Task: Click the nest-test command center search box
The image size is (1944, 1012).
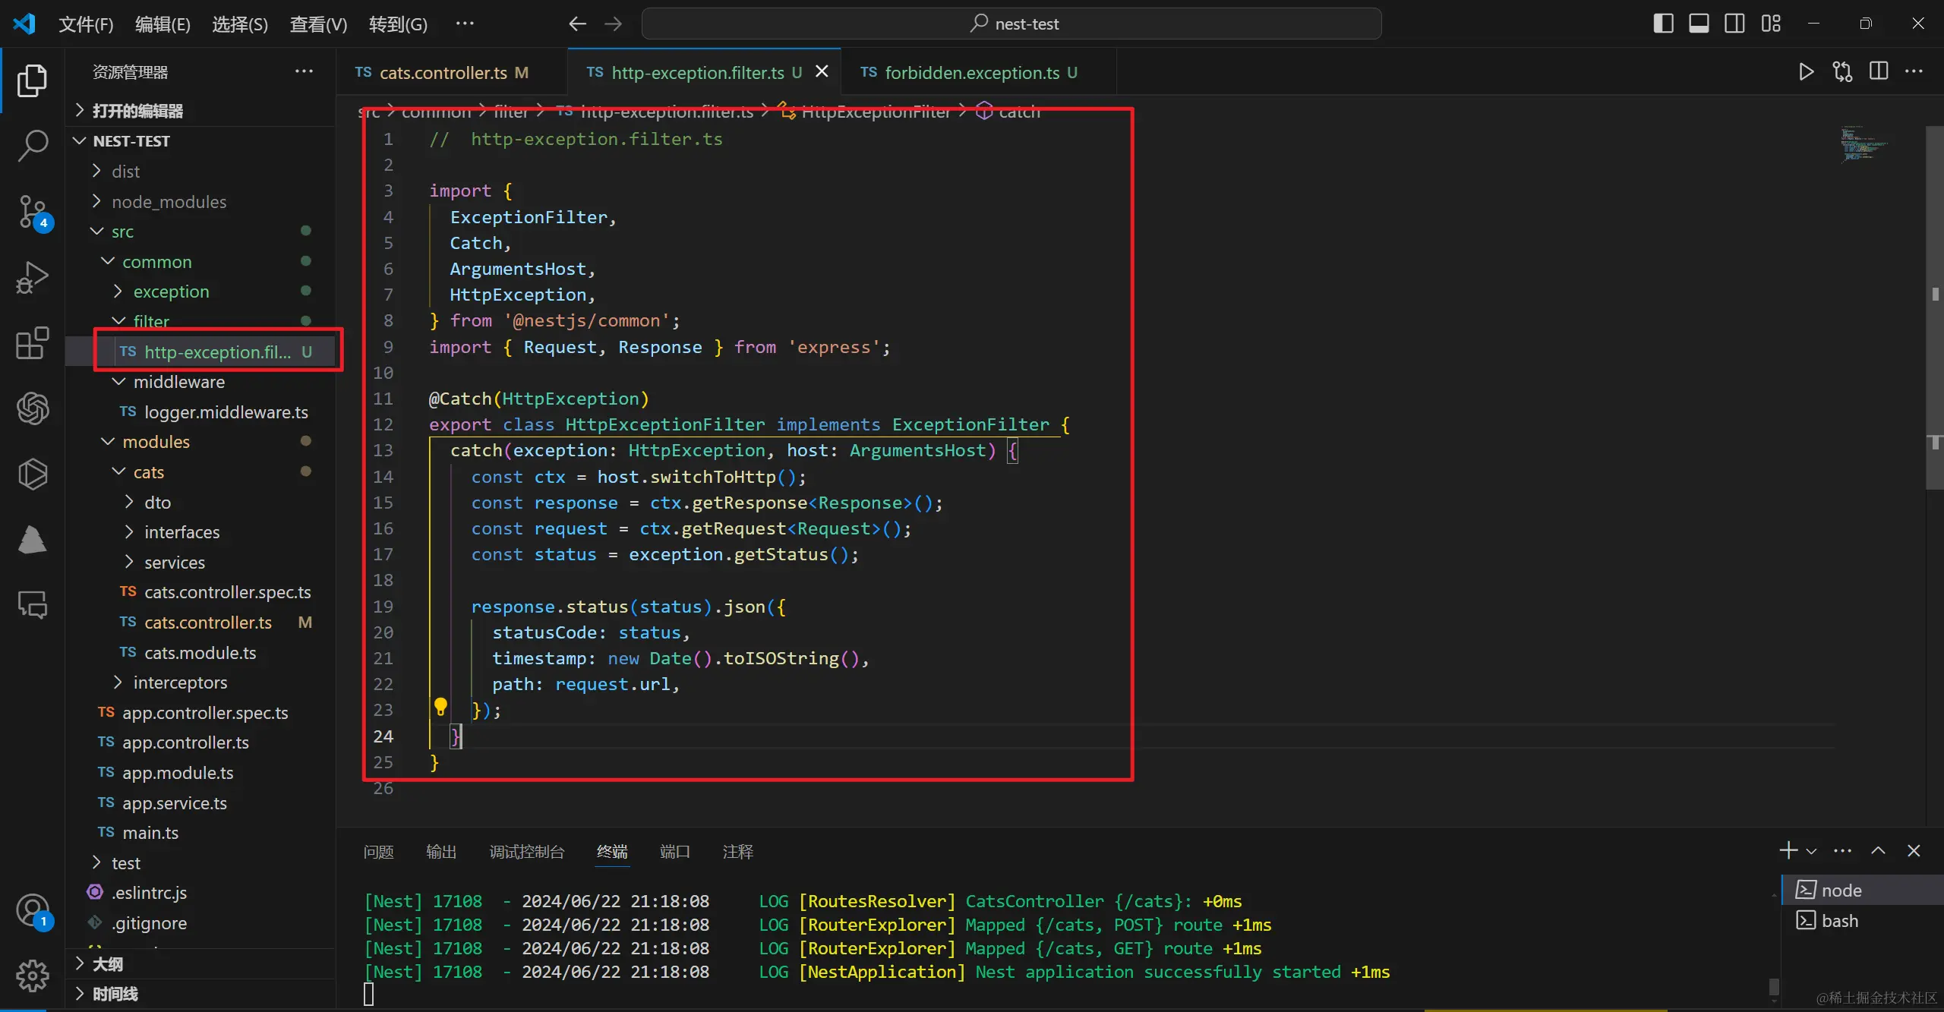Action: click(x=1011, y=24)
